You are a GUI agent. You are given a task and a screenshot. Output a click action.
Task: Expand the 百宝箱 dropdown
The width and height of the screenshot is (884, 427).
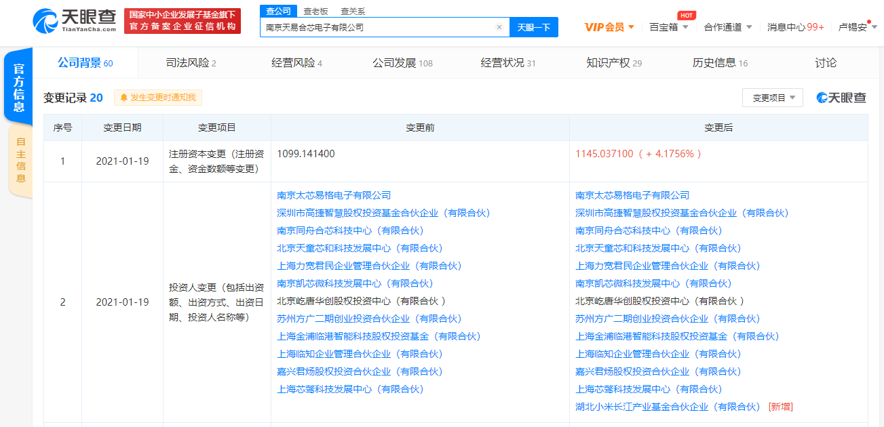pyautogui.click(x=668, y=27)
